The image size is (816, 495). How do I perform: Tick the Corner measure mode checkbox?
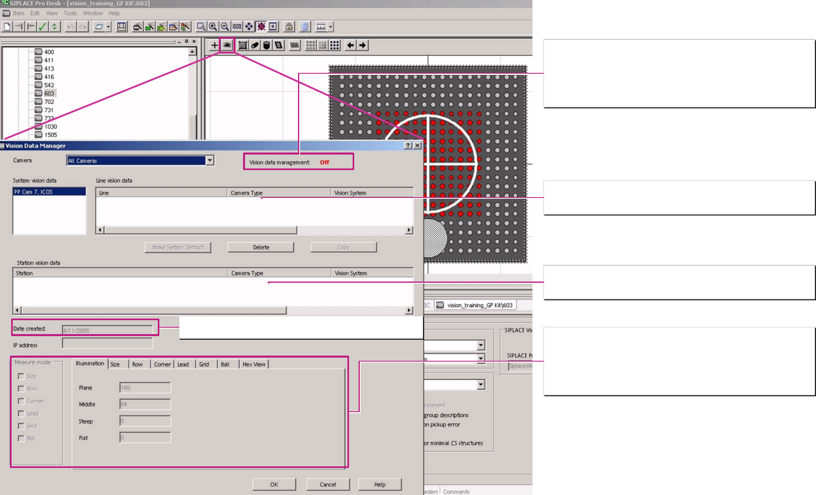(x=21, y=401)
